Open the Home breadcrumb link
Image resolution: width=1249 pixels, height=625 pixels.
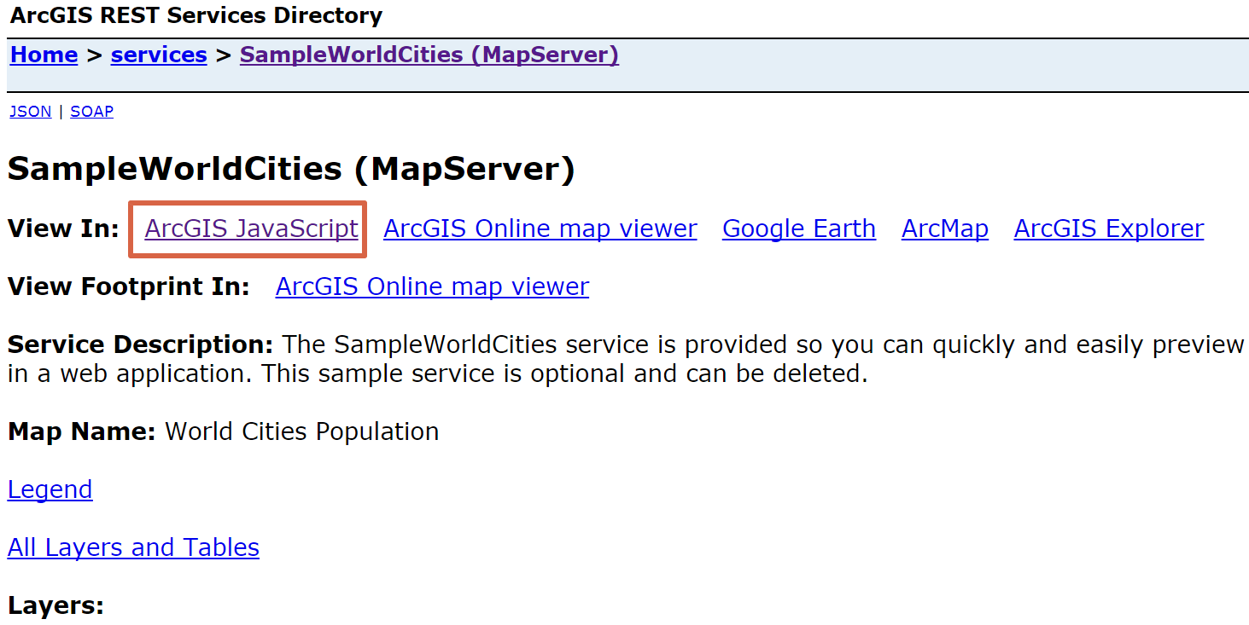(x=44, y=55)
